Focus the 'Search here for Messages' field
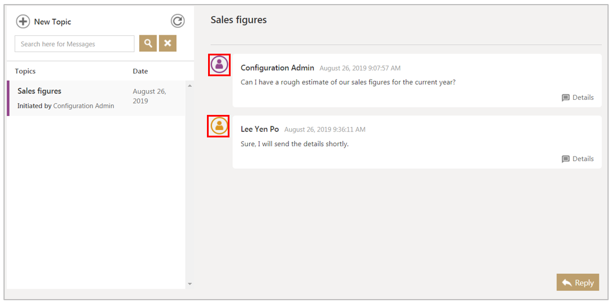Viewport: 615px width, 306px height. [x=75, y=44]
